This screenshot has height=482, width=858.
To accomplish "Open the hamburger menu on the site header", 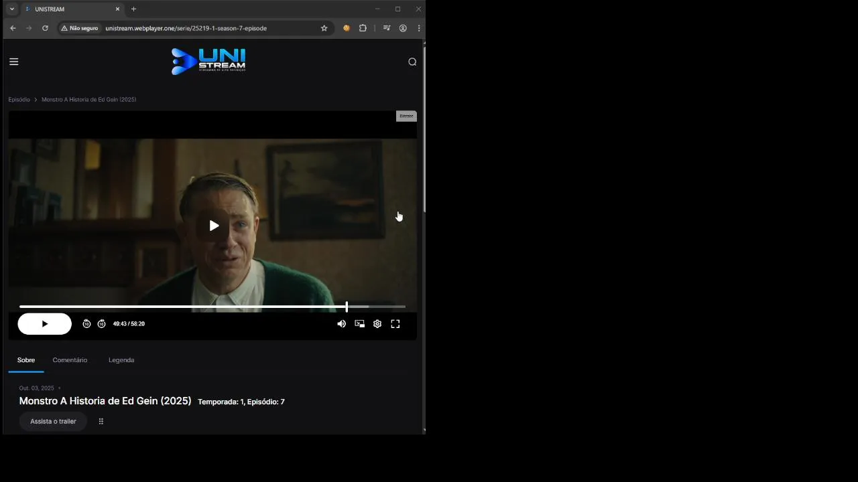I will [13, 62].
